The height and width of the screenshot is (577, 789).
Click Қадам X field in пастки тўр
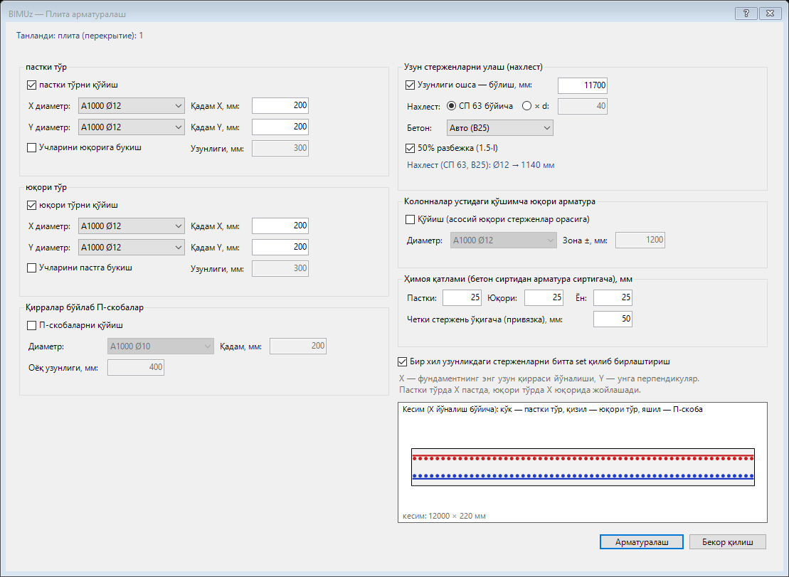pos(280,105)
